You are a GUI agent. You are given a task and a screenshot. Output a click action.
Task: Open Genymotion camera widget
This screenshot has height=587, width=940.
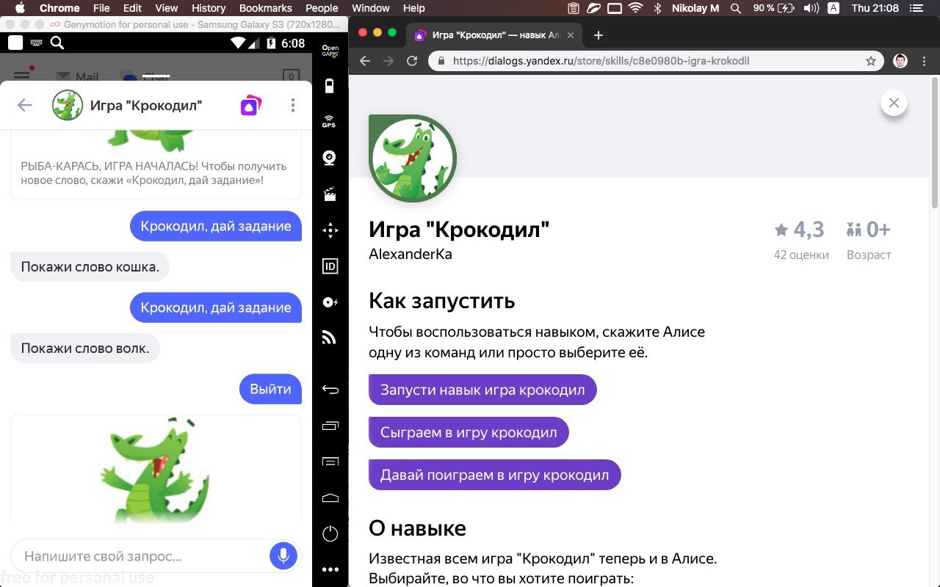click(330, 158)
